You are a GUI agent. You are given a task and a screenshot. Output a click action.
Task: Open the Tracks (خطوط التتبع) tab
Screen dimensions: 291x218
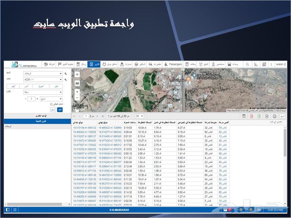[65, 64]
